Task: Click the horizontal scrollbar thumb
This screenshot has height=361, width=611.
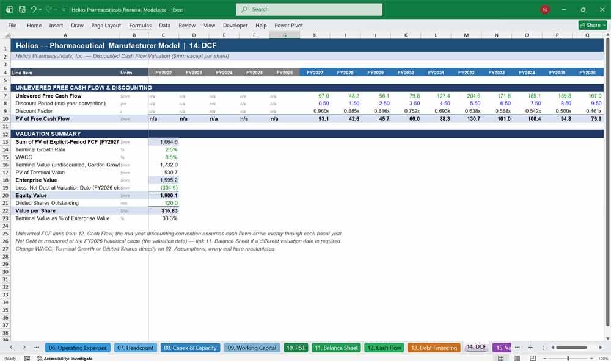Action: 571,348
